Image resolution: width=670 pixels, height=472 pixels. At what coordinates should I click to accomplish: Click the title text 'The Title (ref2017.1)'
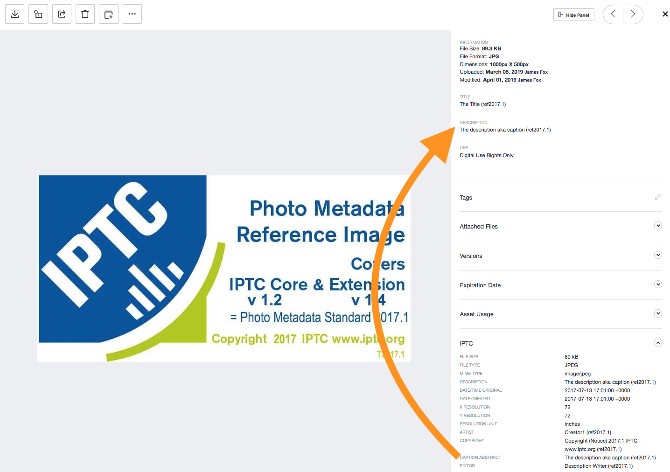[483, 104]
